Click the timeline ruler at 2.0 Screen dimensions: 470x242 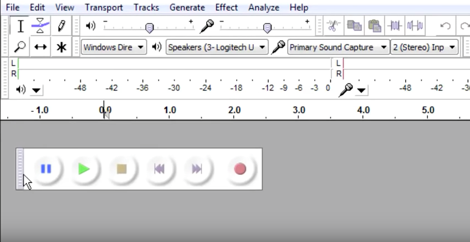234,110
